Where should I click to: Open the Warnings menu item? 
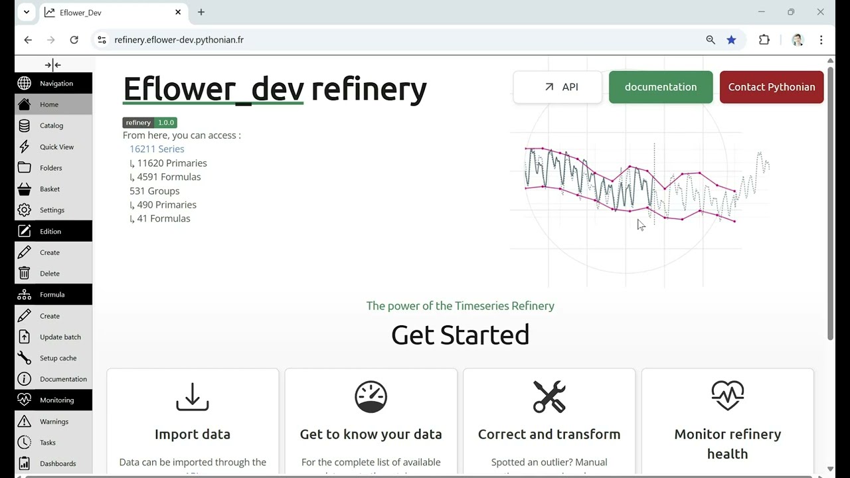(54, 421)
